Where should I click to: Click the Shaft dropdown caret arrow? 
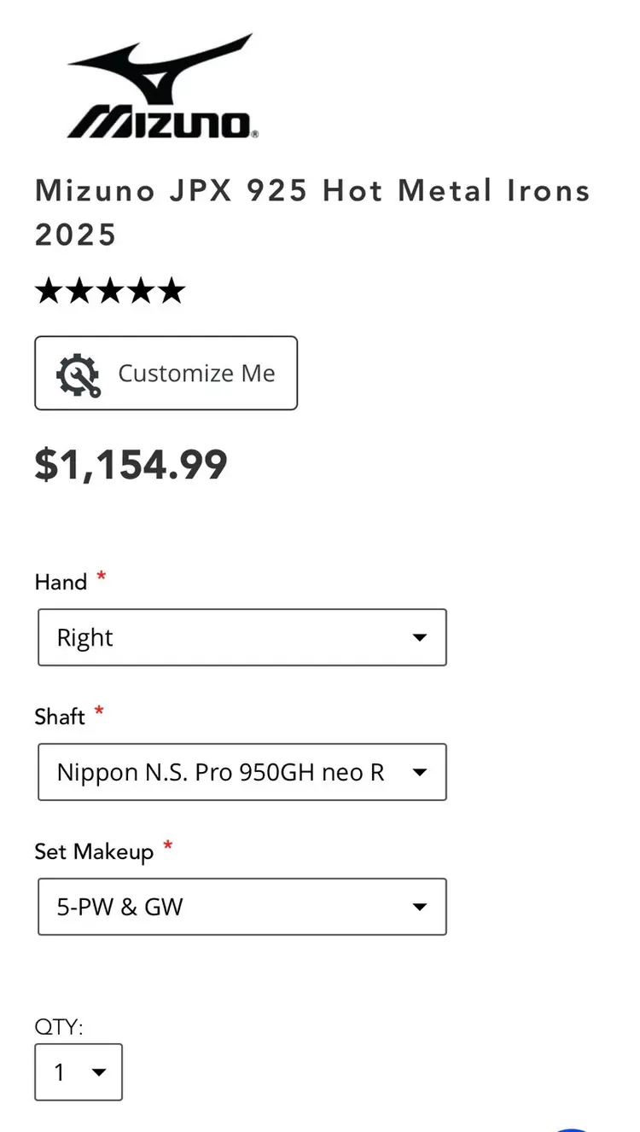coord(419,772)
